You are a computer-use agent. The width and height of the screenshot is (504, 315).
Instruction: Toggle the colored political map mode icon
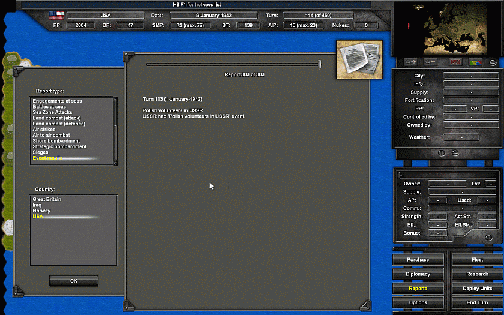pos(475,62)
